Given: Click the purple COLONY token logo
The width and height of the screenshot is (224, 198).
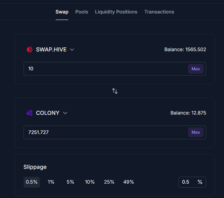Looking at the screenshot, I should 30,113.
